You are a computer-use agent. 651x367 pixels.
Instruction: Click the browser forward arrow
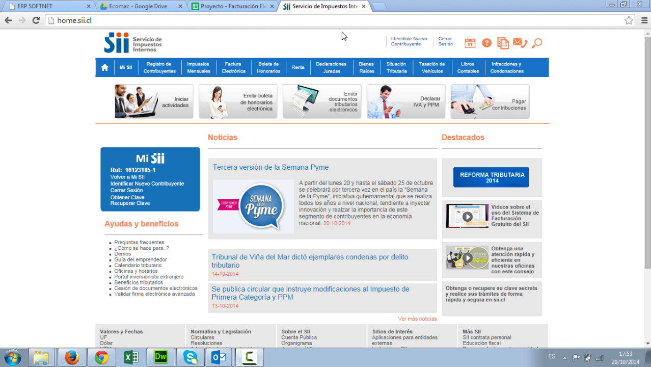click(22, 20)
